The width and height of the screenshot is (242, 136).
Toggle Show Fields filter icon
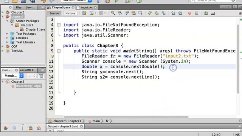[14, 128]
